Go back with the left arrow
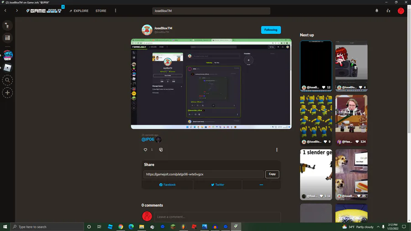 tap(5, 11)
